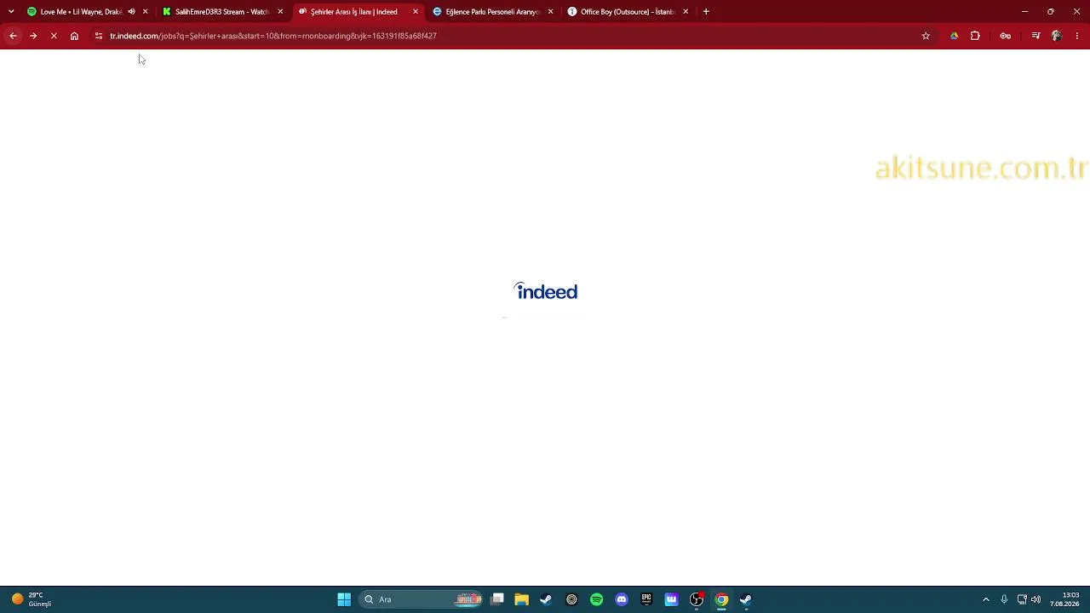1090x613 pixels.
Task: Show hidden system tray icons
Action: [986, 599]
